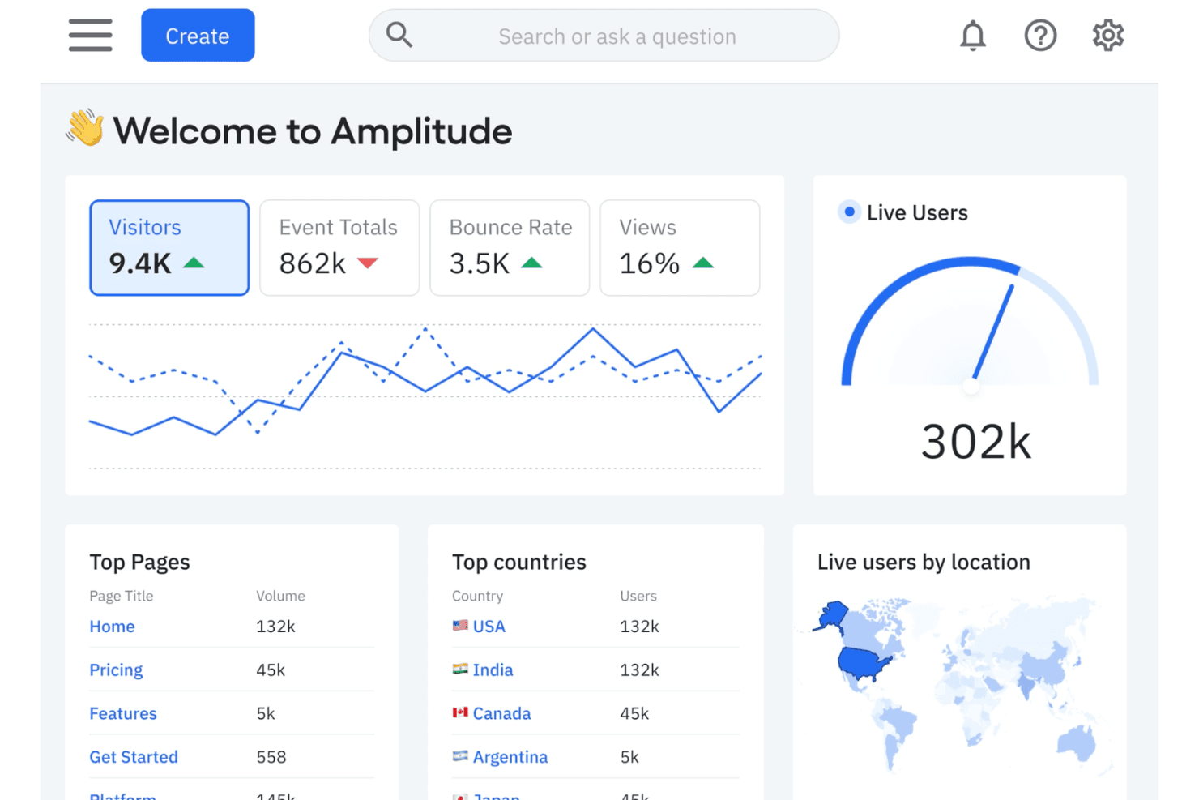The width and height of the screenshot is (1199, 800).
Task: Switch to the Event Totals tab
Action: click(x=339, y=247)
